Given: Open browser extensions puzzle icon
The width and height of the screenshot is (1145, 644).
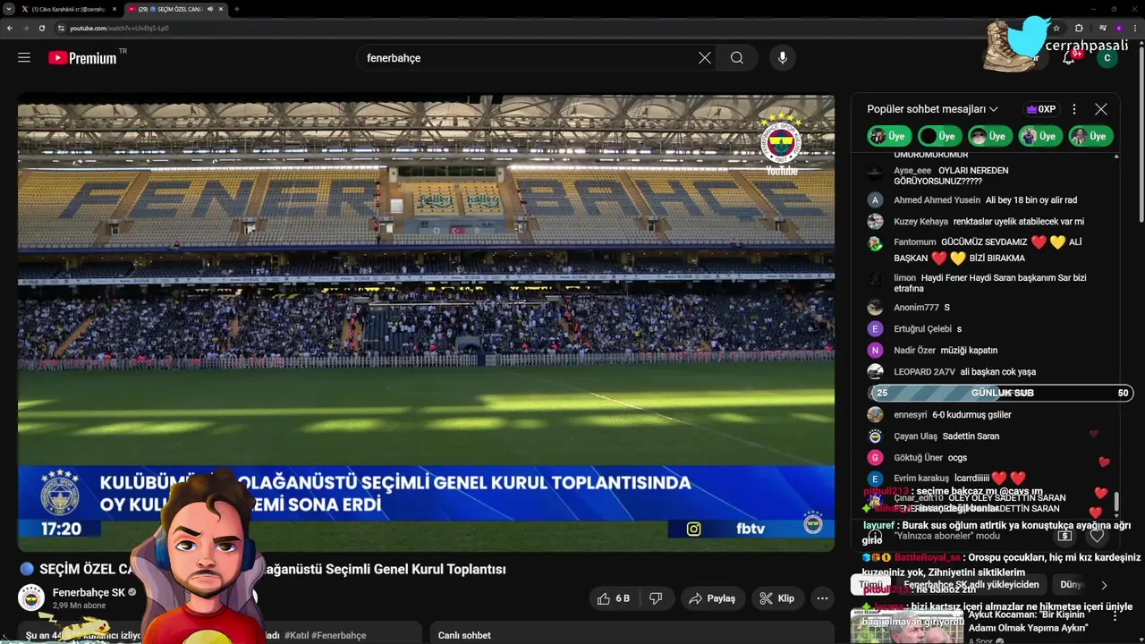Looking at the screenshot, I should 1079,28.
